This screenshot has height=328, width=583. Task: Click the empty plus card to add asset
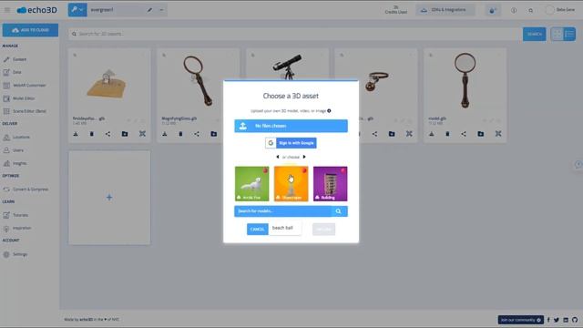coord(109,198)
